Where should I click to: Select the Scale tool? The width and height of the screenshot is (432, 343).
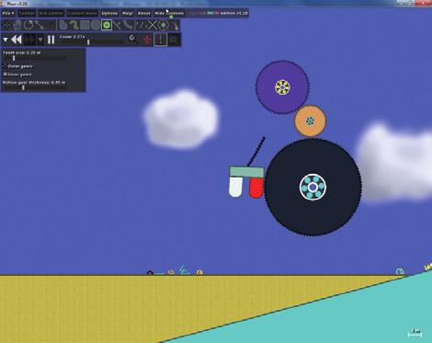coord(39,25)
